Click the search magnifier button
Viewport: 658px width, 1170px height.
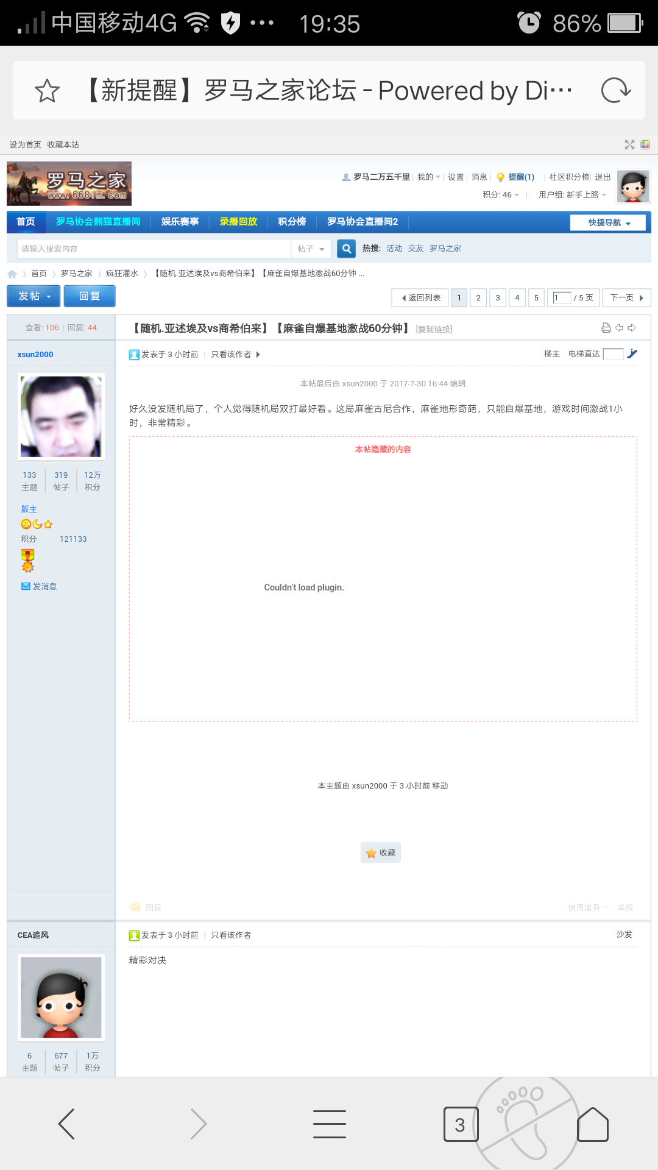click(347, 249)
